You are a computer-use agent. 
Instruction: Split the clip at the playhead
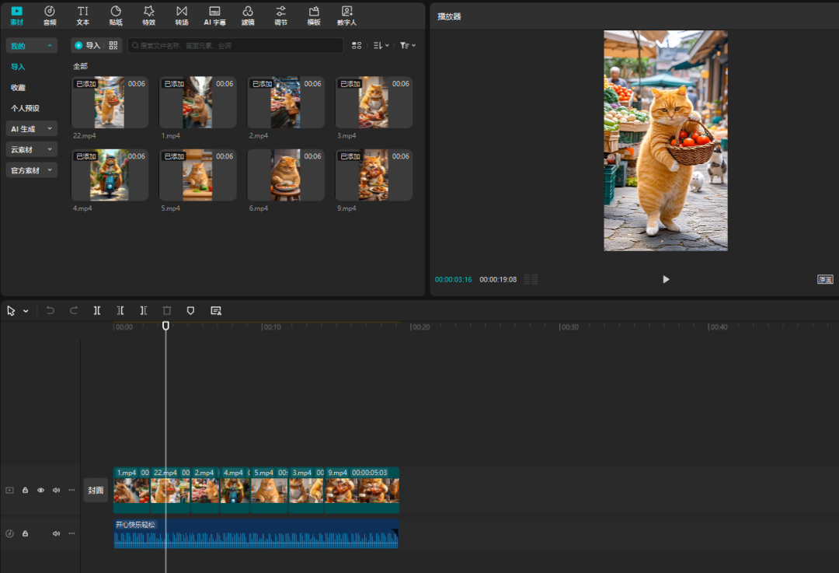[97, 310]
